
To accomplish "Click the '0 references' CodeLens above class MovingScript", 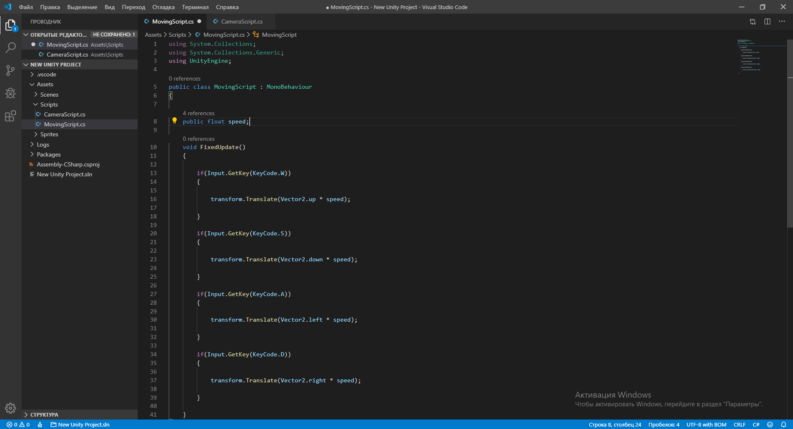I will coord(184,78).
